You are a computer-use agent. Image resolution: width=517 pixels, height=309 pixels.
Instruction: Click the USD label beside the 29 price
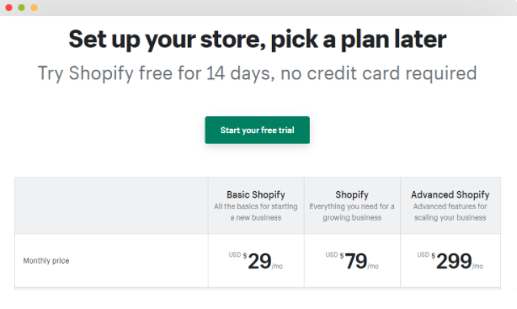click(x=235, y=254)
